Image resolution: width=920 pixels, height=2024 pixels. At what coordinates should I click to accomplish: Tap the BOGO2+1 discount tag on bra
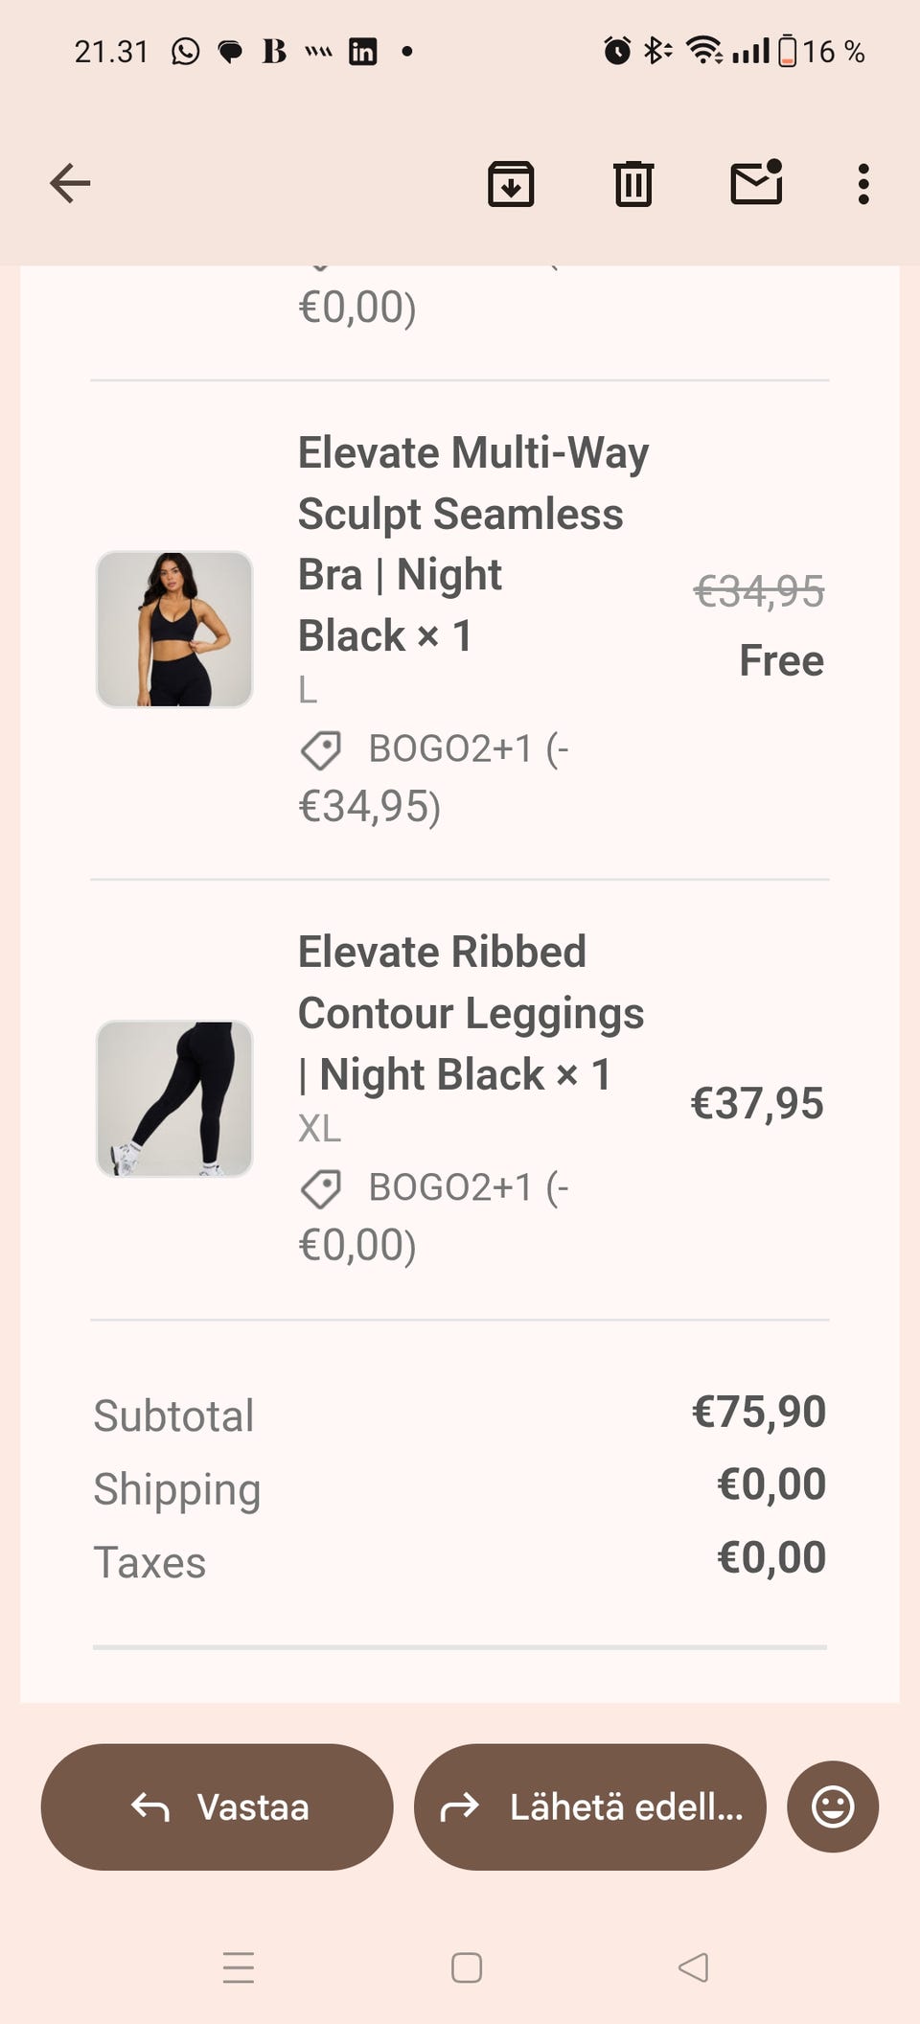pyautogui.click(x=434, y=749)
